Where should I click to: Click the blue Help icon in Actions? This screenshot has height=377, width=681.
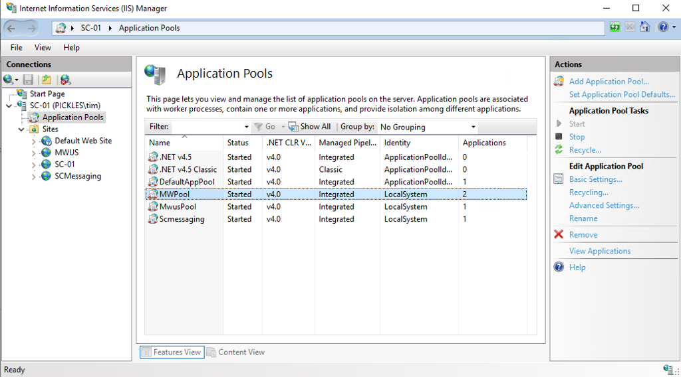pos(559,267)
